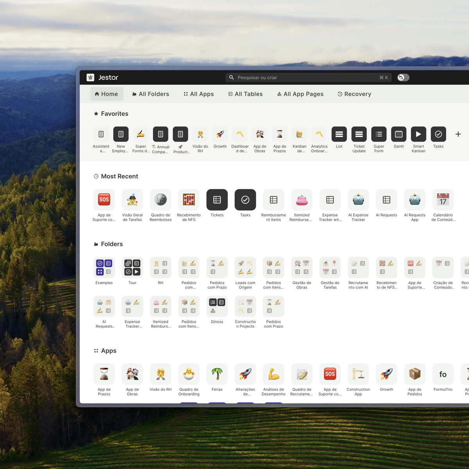This screenshot has height=469, width=469.
Task: Open the Calendário de Conteúdo app
Action: point(443,200)
